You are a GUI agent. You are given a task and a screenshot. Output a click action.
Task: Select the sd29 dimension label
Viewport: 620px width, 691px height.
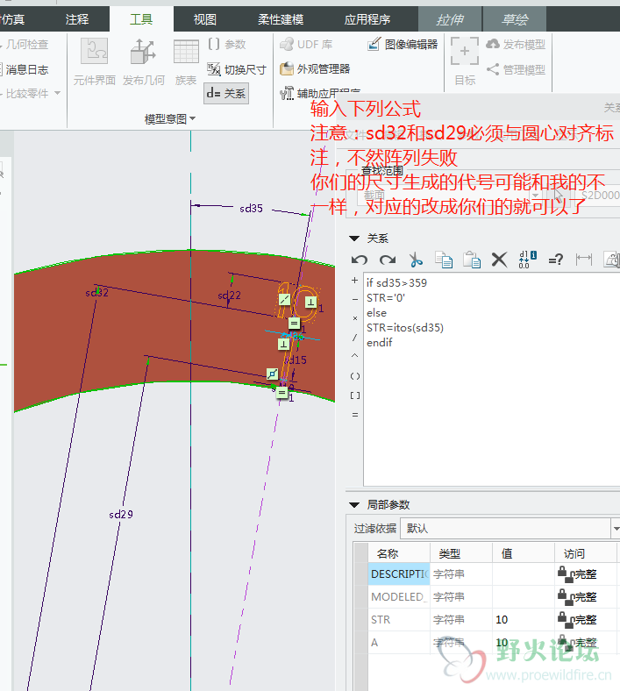pyautogui.click(x=121, y=514)
